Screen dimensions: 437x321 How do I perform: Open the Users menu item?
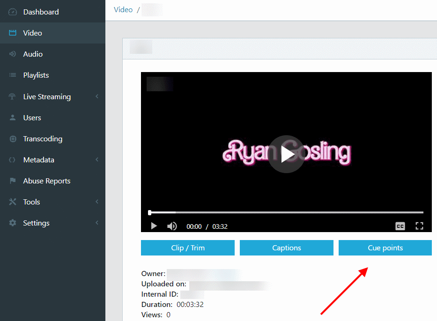[x=52, y=118]
